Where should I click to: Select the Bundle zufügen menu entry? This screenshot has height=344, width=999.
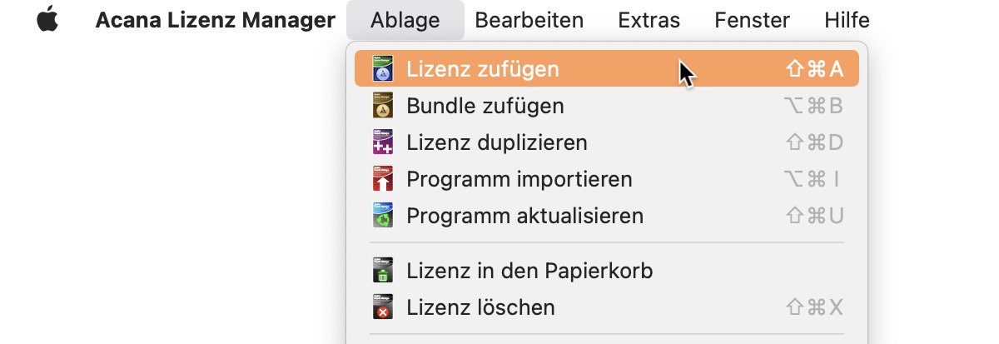tap(607, 106)
